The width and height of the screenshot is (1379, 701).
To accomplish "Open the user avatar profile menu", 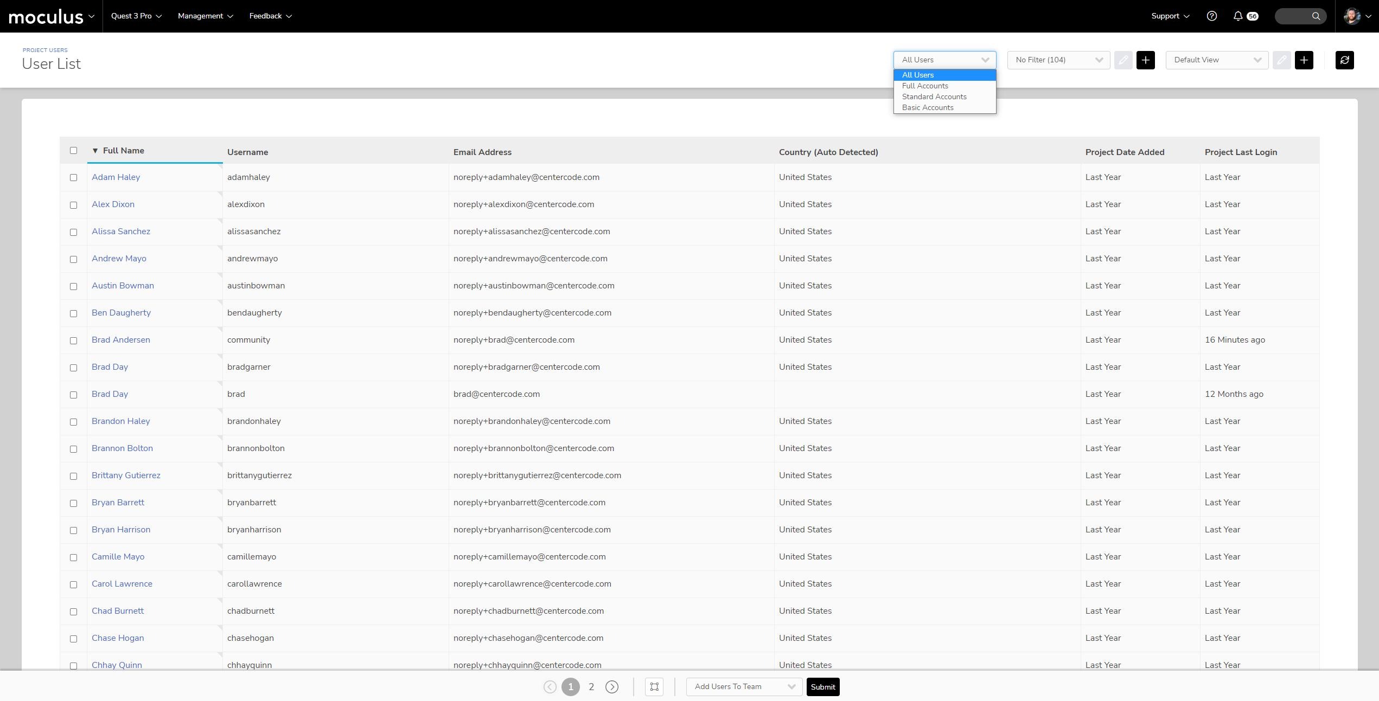I will pyautogui.click(x=1352, y=16).
